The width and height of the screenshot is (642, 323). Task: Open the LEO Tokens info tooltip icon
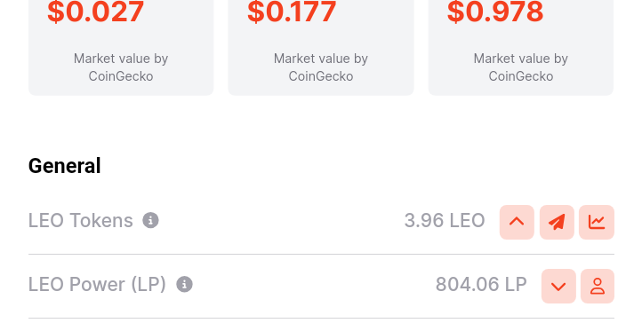(150, 220)
